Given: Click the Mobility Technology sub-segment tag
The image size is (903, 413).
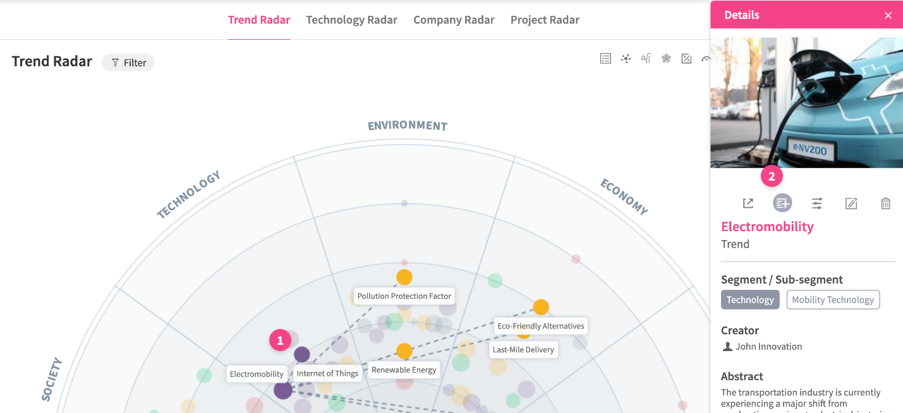Looking at the screenshot, I should point(833,300).
